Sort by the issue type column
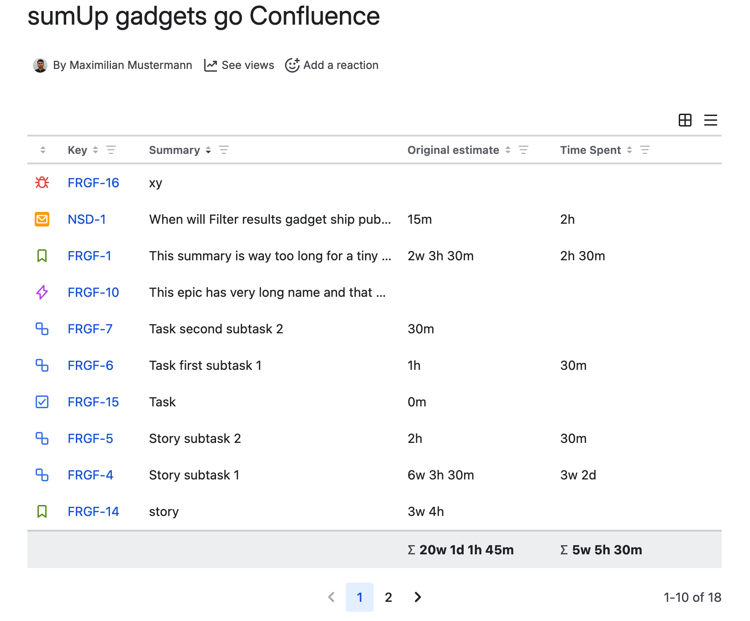The width and height of the screenshot is (750, 621). [43, 150]
